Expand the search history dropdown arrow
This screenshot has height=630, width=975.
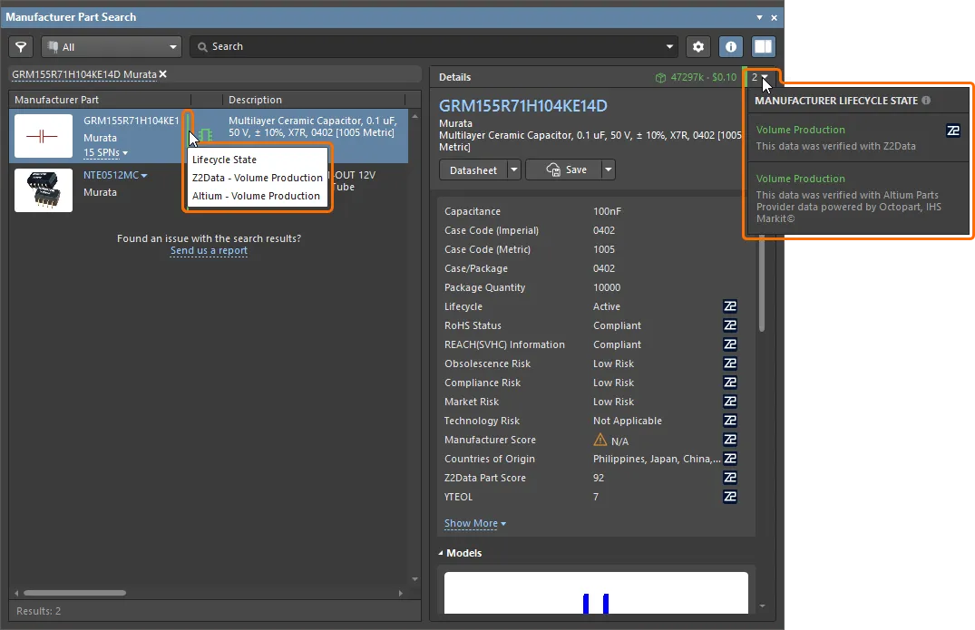pyautogui.click(x=670, y=47)
